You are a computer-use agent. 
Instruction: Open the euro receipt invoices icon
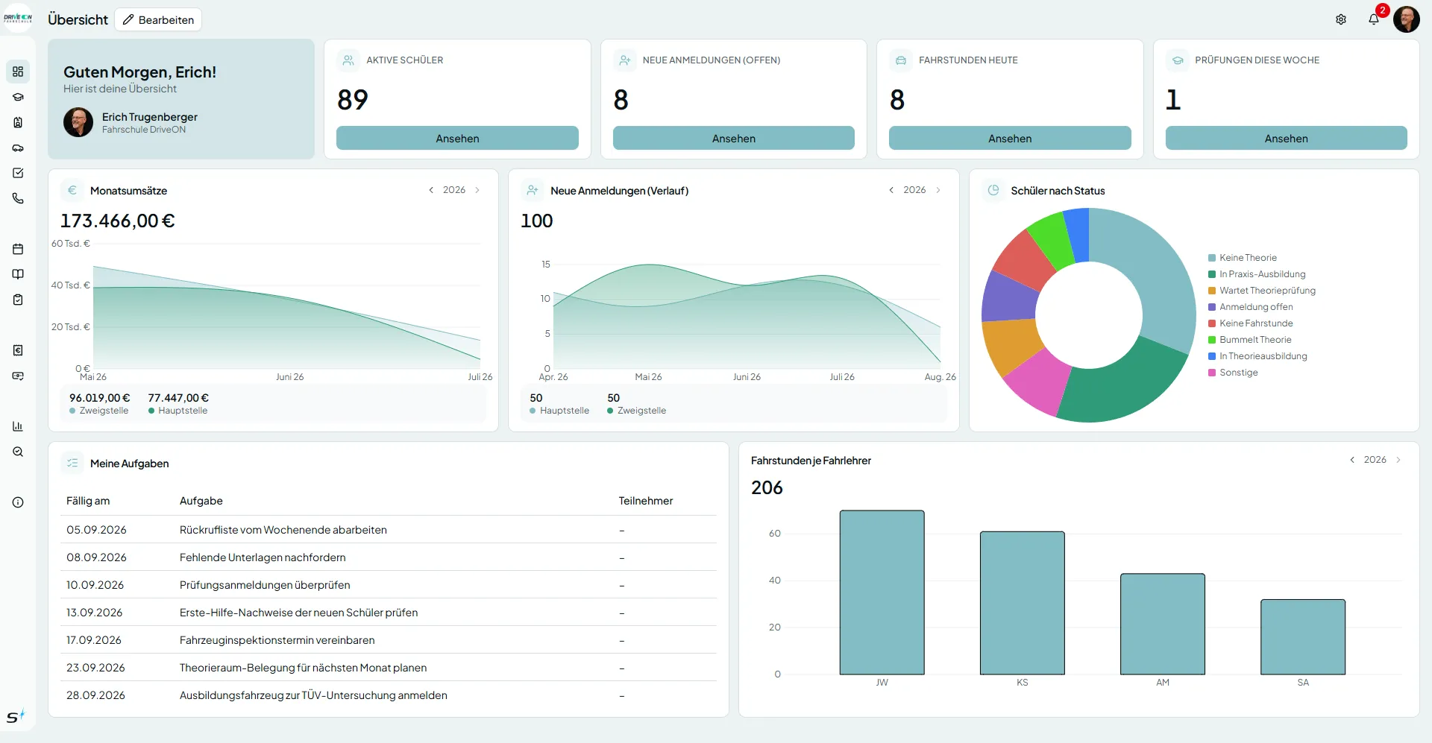click(x=18, y=350)
